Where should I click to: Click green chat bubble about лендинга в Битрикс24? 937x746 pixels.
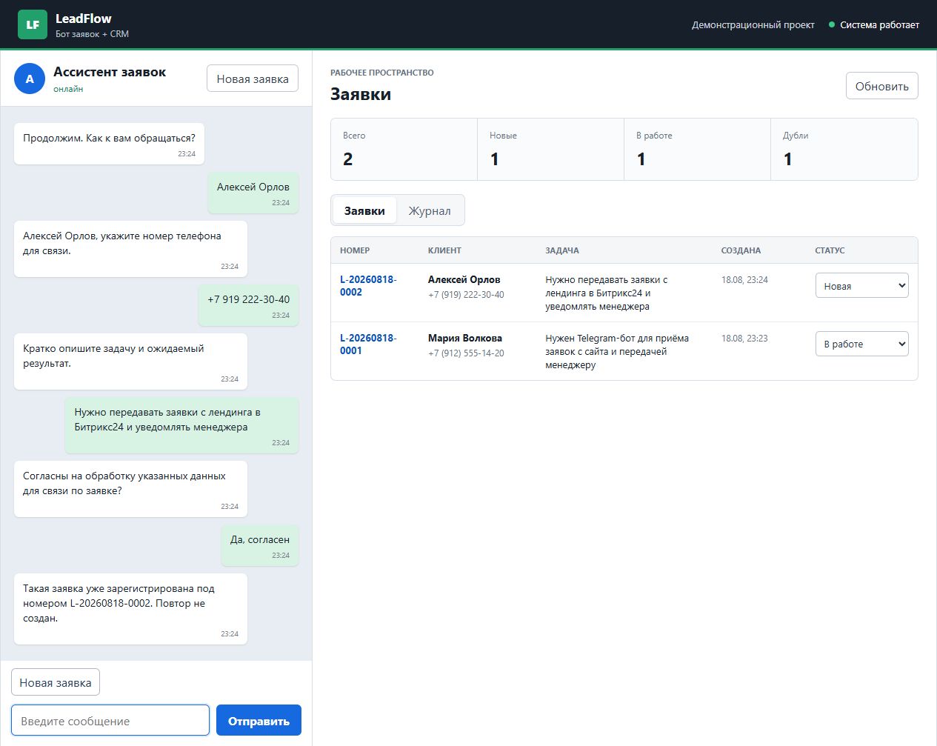[x=182, y=425]
